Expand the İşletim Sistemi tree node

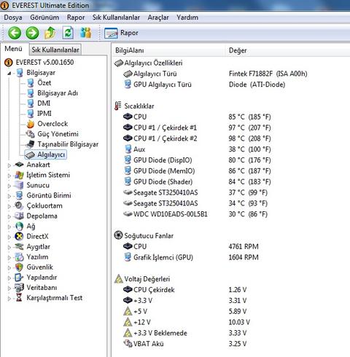[9, 176]
